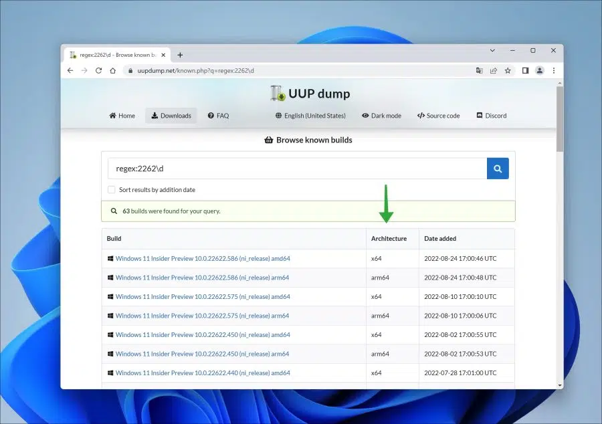Screen dimensions: 602x424
Task: Click the Windows icon beside 22622.440 amd64
Action: click(110, 373)
